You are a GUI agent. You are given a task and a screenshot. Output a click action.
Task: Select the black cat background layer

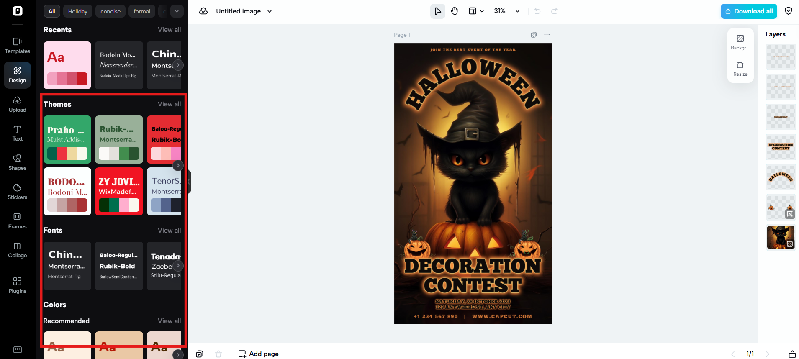click(x=781, y=237)
